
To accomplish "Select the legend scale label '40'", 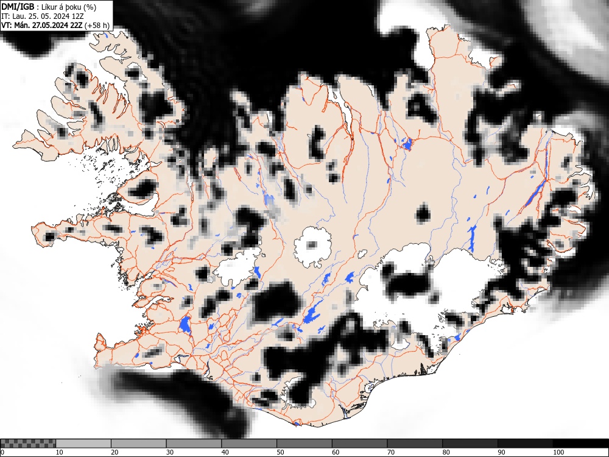I will 225,452.
